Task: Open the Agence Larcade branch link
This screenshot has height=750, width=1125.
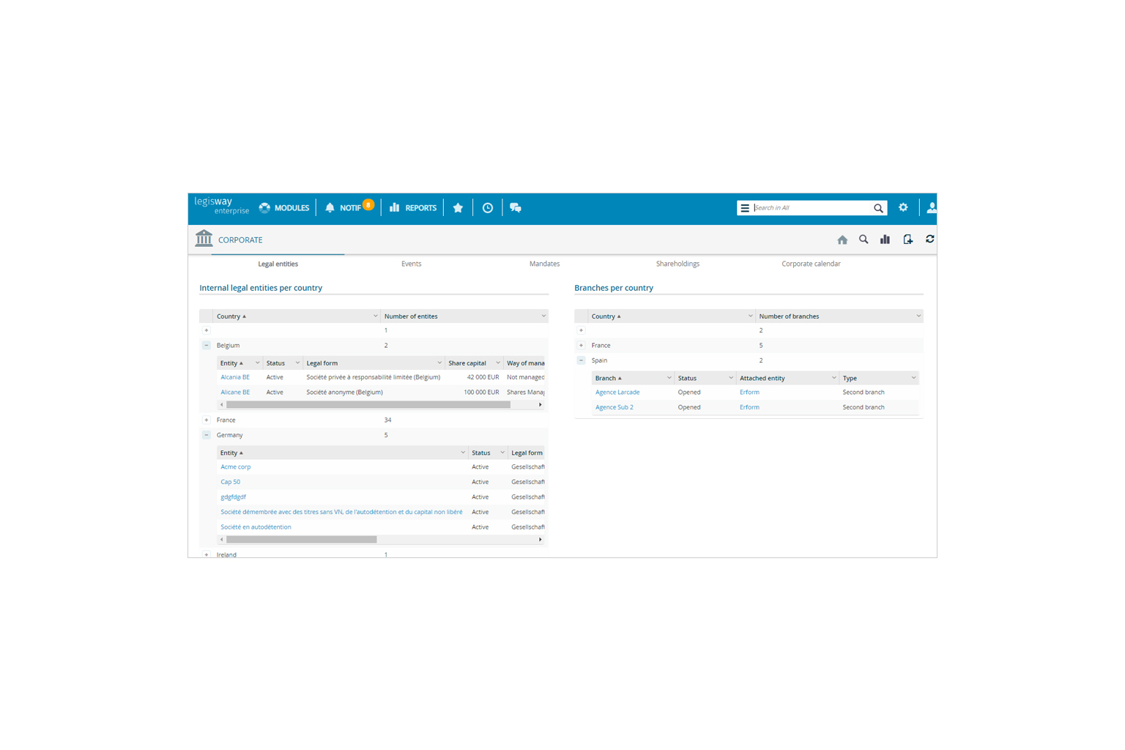Action: point(617,393)
